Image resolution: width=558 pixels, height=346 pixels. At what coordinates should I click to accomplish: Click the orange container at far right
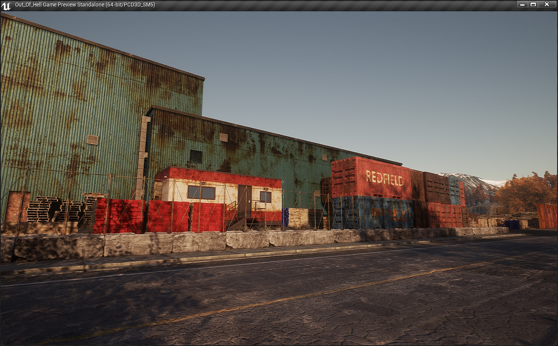(x=546, y=216)
